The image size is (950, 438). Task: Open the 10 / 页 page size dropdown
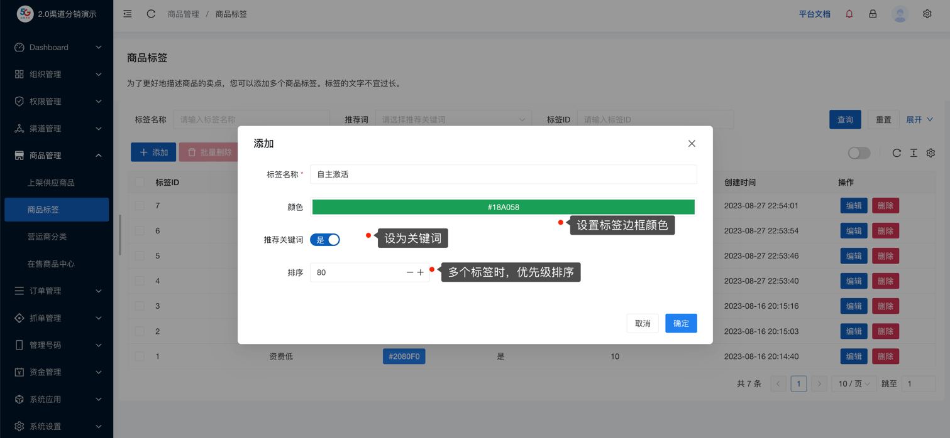(x=854, y=383)
